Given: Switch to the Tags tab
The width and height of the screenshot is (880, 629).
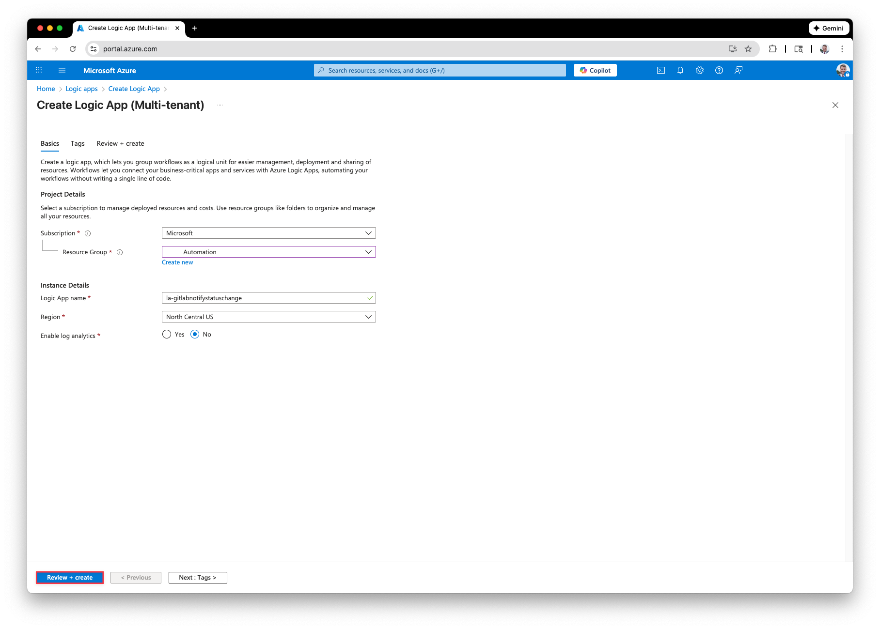Looking at the screenshot, I should (x=78, y=143).
